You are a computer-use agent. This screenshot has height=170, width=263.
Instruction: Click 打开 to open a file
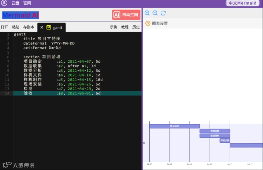4,27
